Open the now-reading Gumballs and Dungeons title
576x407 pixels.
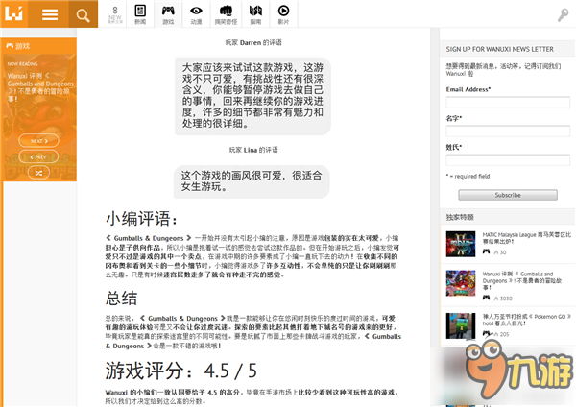pos(40,87)
